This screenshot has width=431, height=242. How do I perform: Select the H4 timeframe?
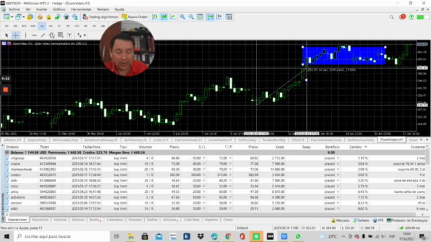(51, 26)
